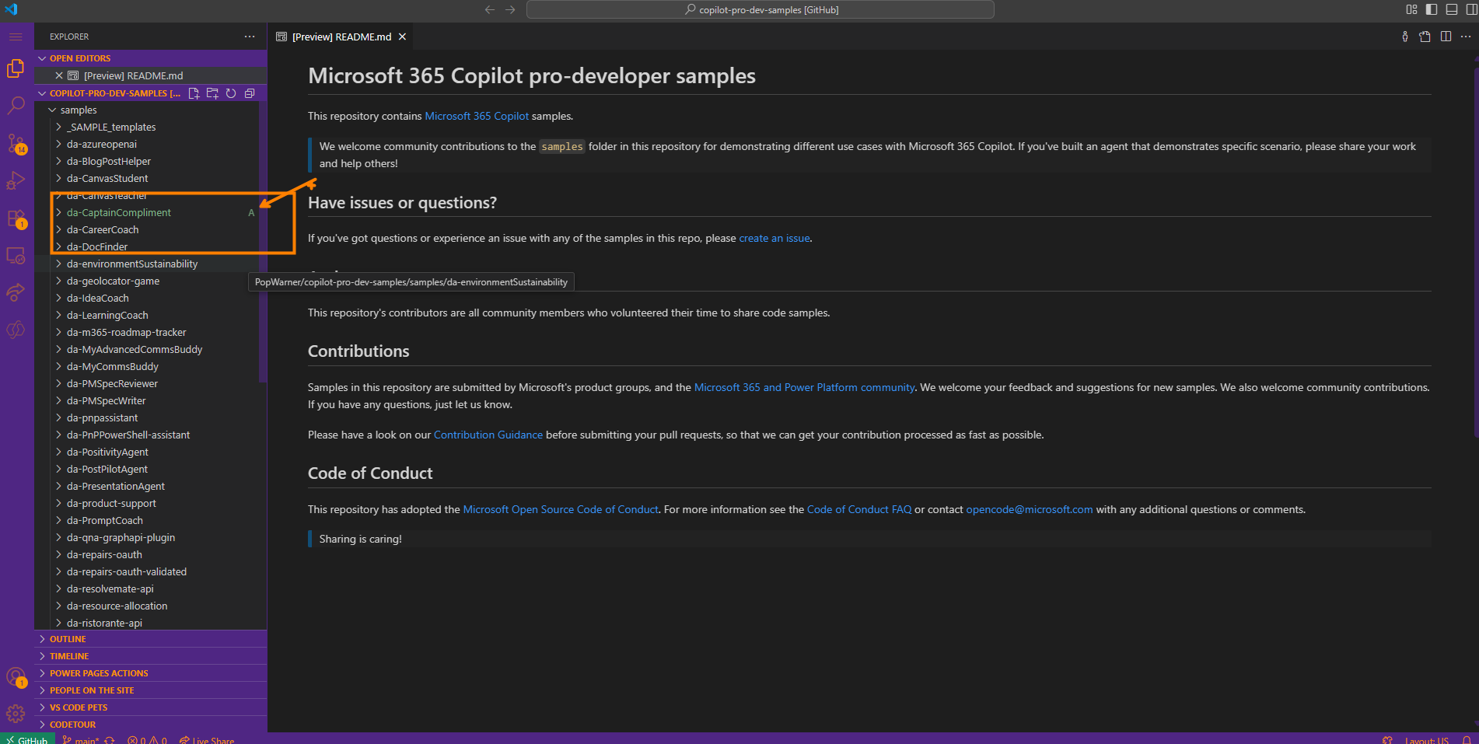This screenshot has height=744, width=1479.
Task: Open errors and warnings in status bar
Action: 147,739
